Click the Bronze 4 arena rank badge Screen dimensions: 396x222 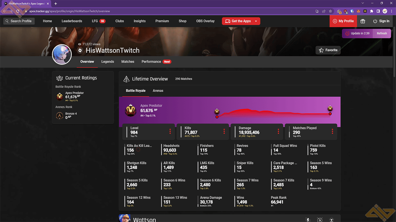pos(60,116)
